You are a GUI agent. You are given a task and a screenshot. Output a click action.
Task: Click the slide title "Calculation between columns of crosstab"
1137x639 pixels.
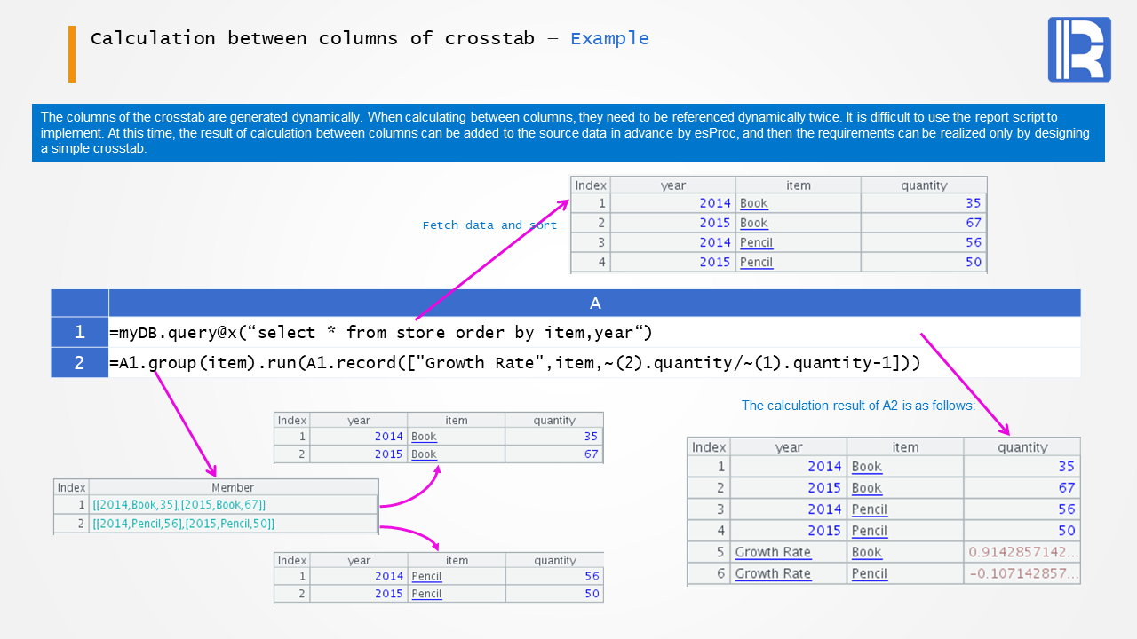point(313,39)
